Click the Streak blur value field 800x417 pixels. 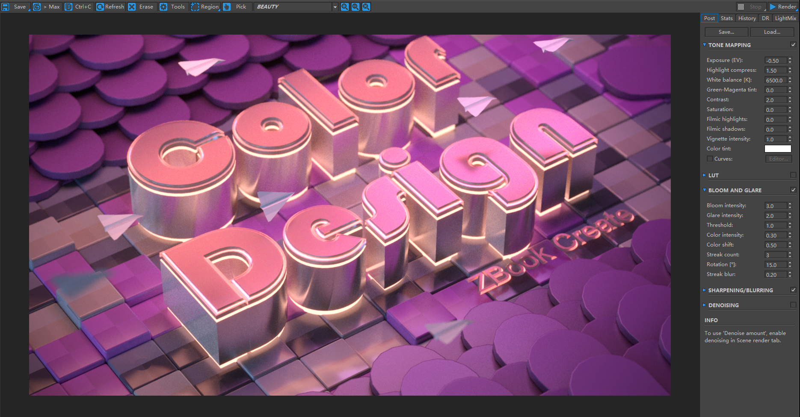pos(776,275)
